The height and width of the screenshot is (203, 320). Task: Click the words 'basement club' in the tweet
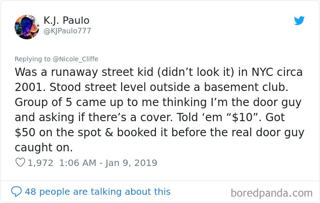pyautogui.click(x=246, y=87)
